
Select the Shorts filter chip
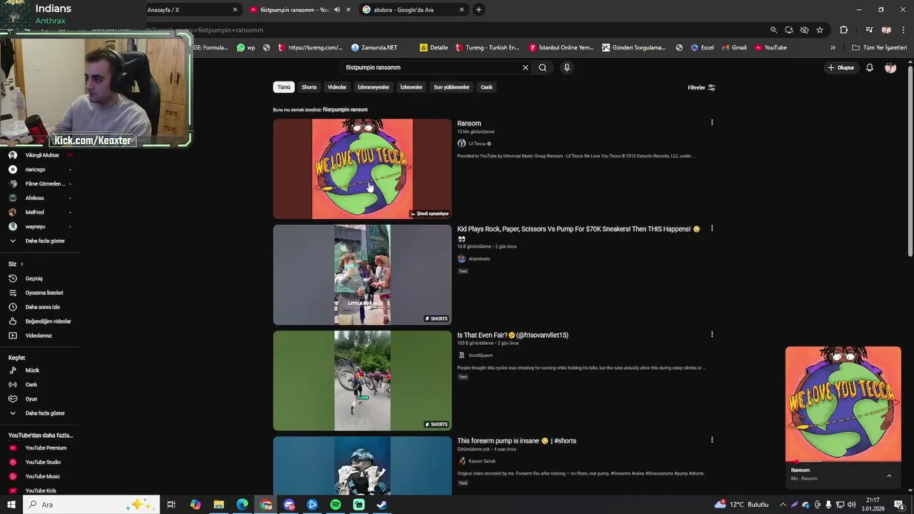click(x=309, y=87)
